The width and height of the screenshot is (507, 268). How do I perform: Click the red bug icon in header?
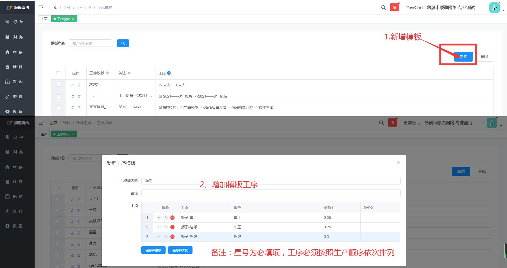(395, 7)
